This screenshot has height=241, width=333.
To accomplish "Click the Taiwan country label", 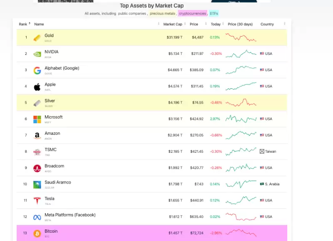I will [271, 152].
